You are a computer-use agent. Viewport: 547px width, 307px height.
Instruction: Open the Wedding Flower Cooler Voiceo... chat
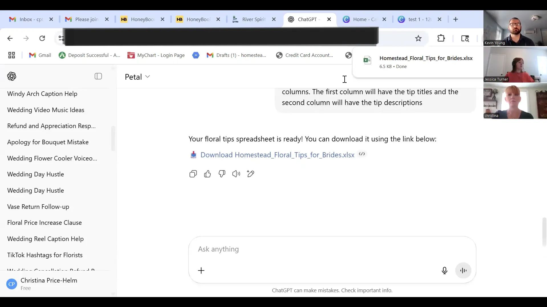(x=52, y=158)
